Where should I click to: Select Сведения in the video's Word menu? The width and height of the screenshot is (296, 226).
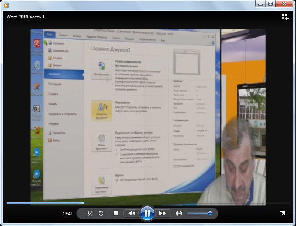pyautogui.click(x=64, y=74)
